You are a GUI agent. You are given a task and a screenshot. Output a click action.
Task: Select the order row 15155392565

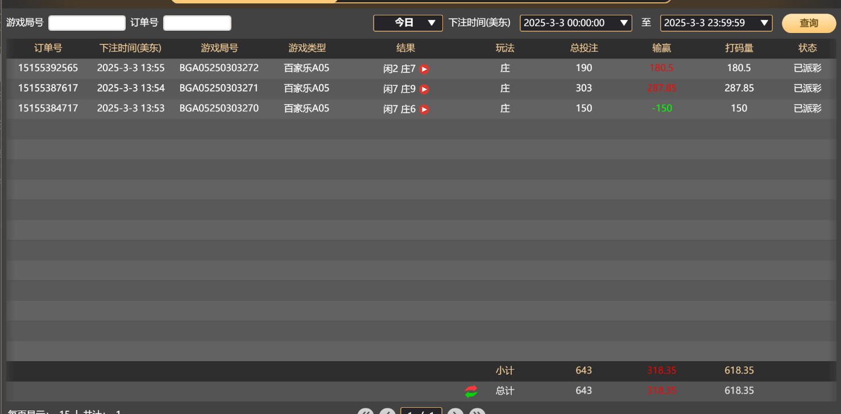tap(48, 68)
